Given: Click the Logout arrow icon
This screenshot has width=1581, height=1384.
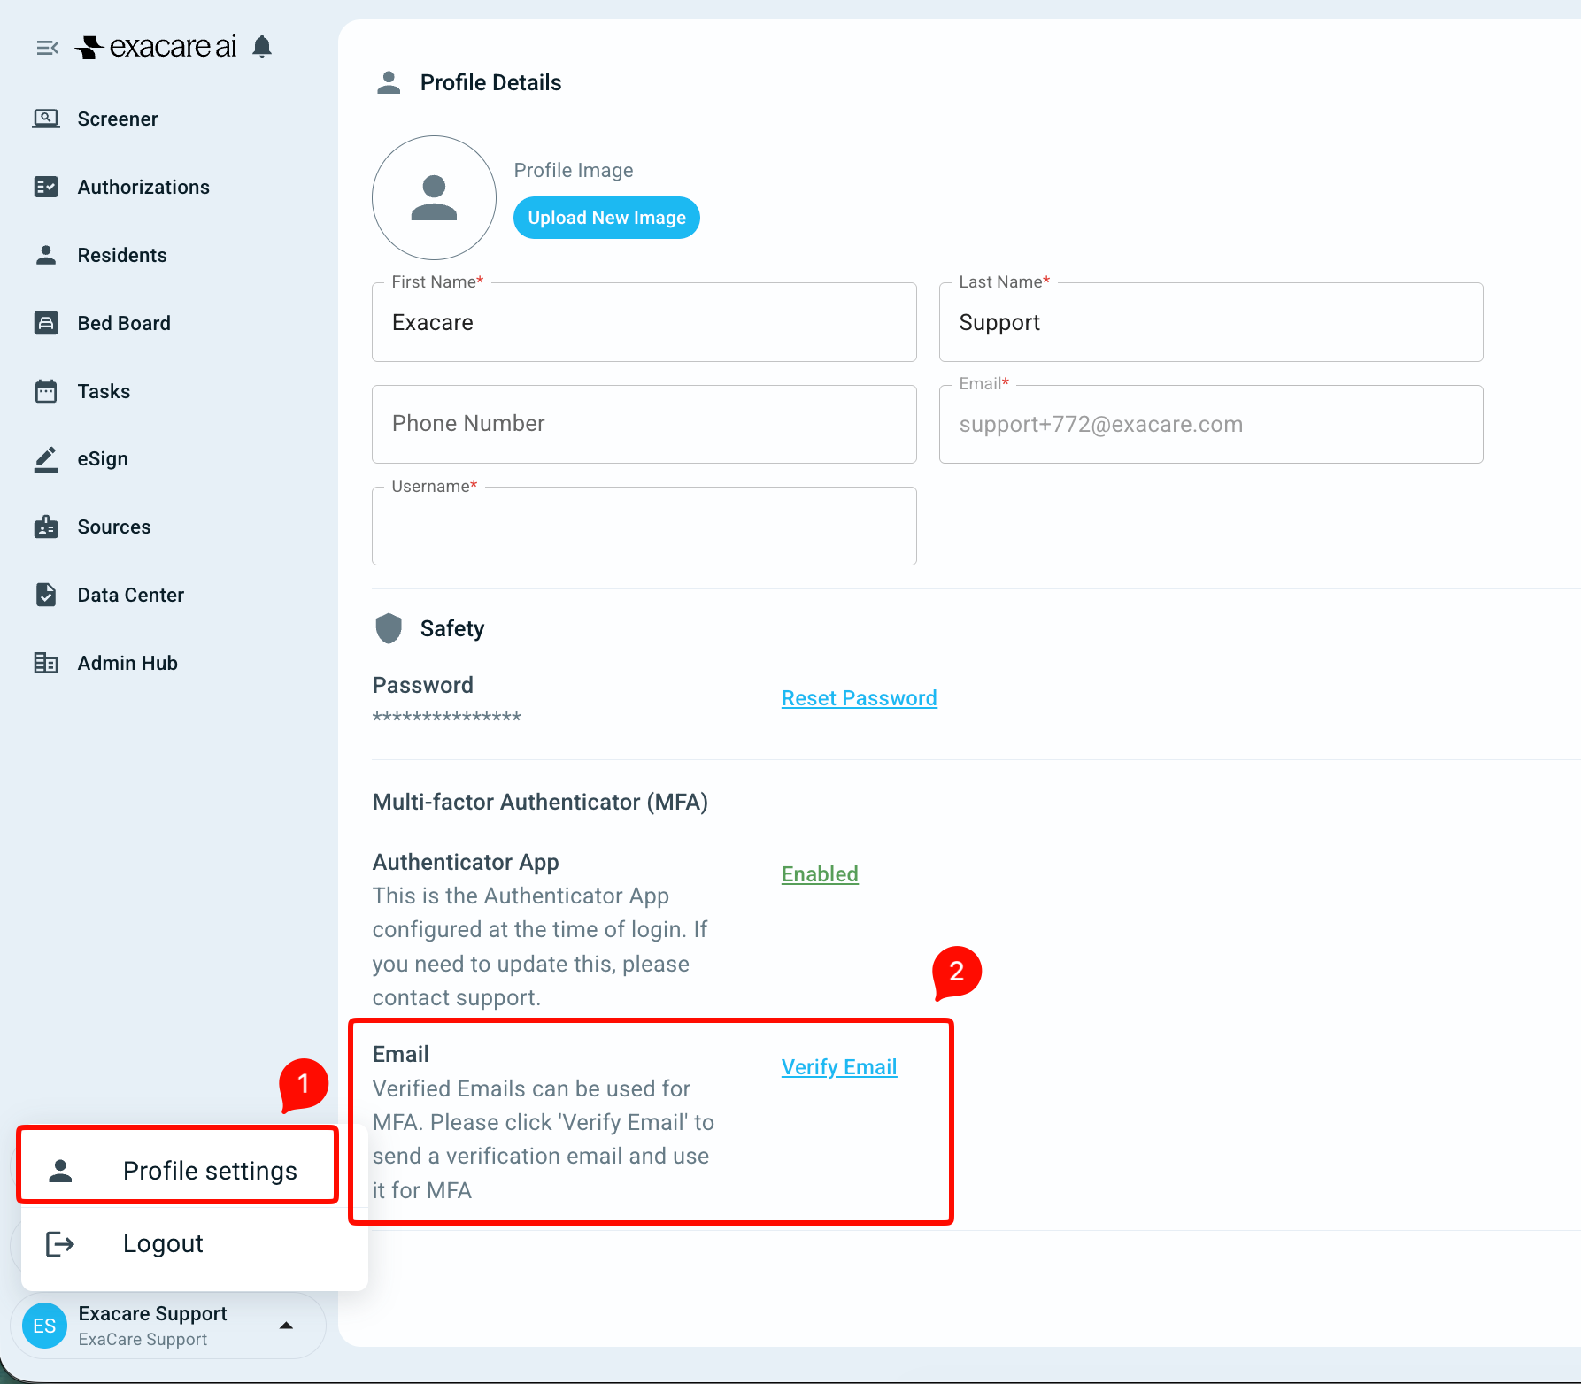Looking at the screenshot, I should tap(60, 1244).
